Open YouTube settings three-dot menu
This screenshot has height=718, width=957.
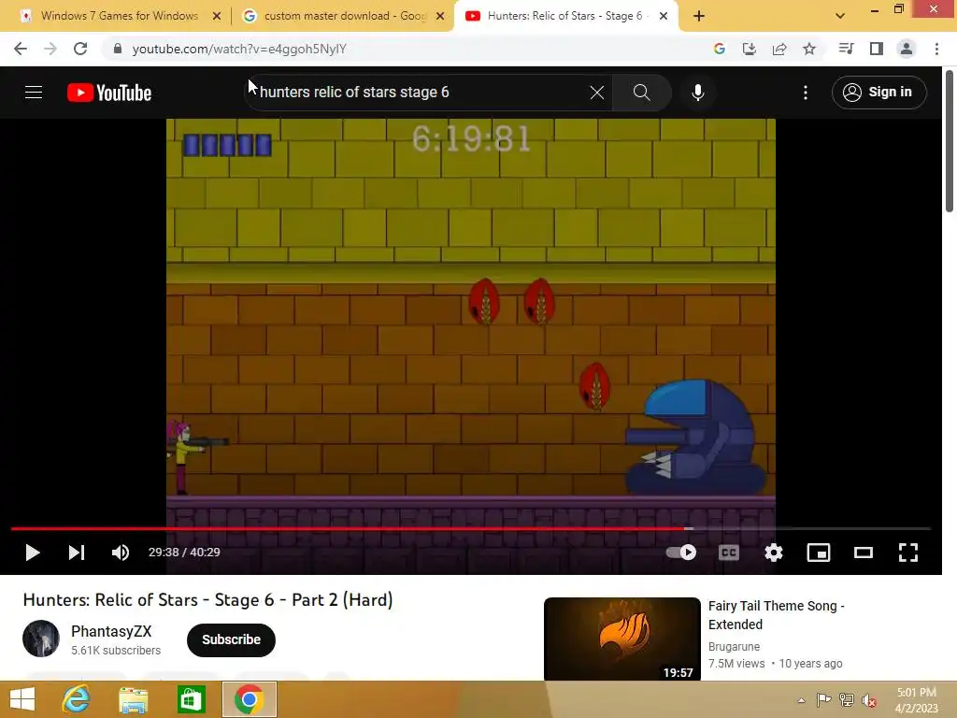[806, 93]
